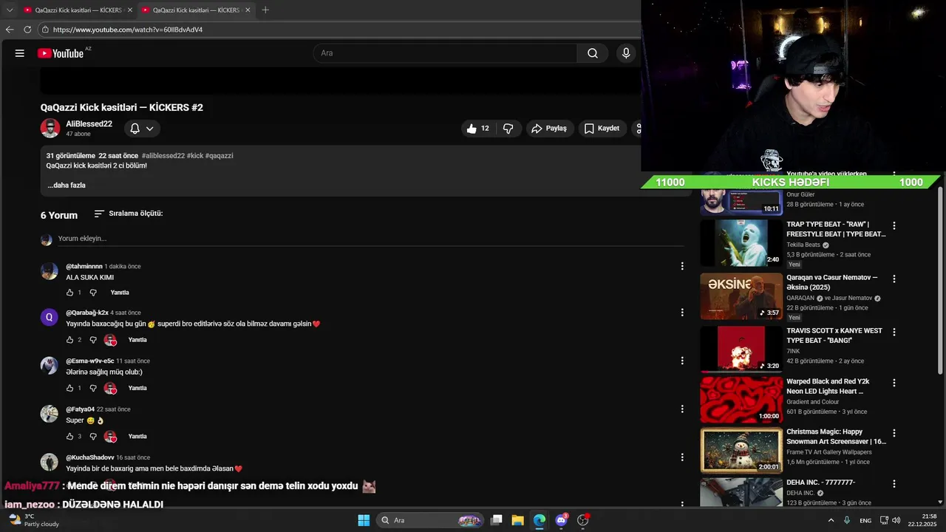Open options for the TRAP TYPE BEAT video
The image size is (946, 532).
coord(894,226)
